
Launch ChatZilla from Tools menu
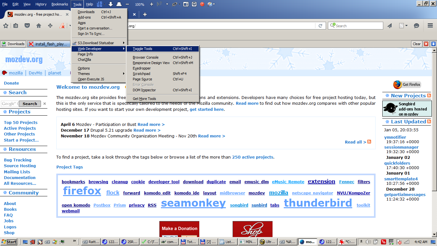99,60
